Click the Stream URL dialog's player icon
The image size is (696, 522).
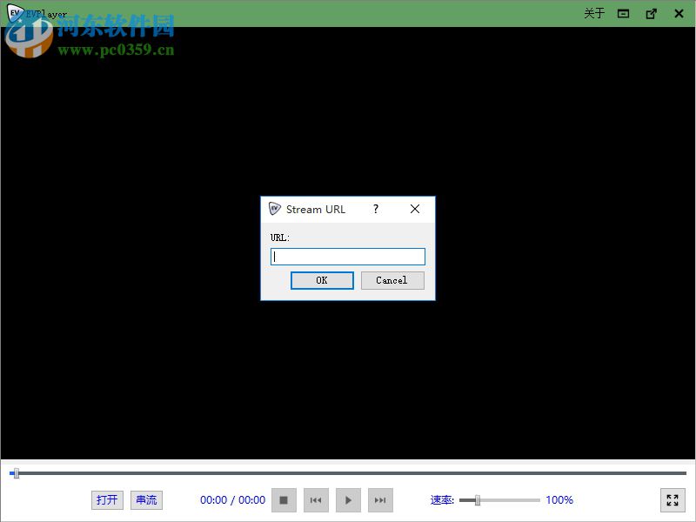[x=275, y=209]
